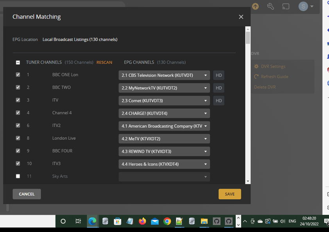Open Microsoft Store from taskbar
The width and height of the screenshot is (329, 232).
tap(118, 221)
